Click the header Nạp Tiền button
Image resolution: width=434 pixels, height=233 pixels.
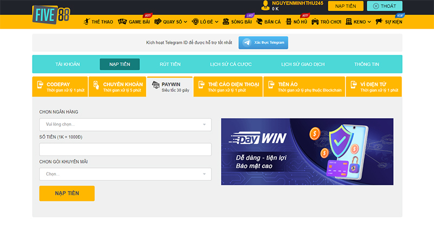click(346, 6)
